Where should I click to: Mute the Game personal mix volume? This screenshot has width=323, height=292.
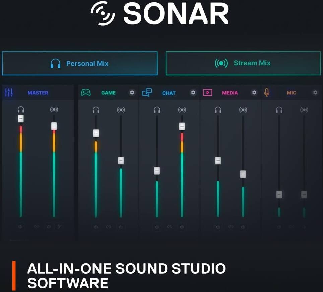pyautogui.click(x=96, y=227)
